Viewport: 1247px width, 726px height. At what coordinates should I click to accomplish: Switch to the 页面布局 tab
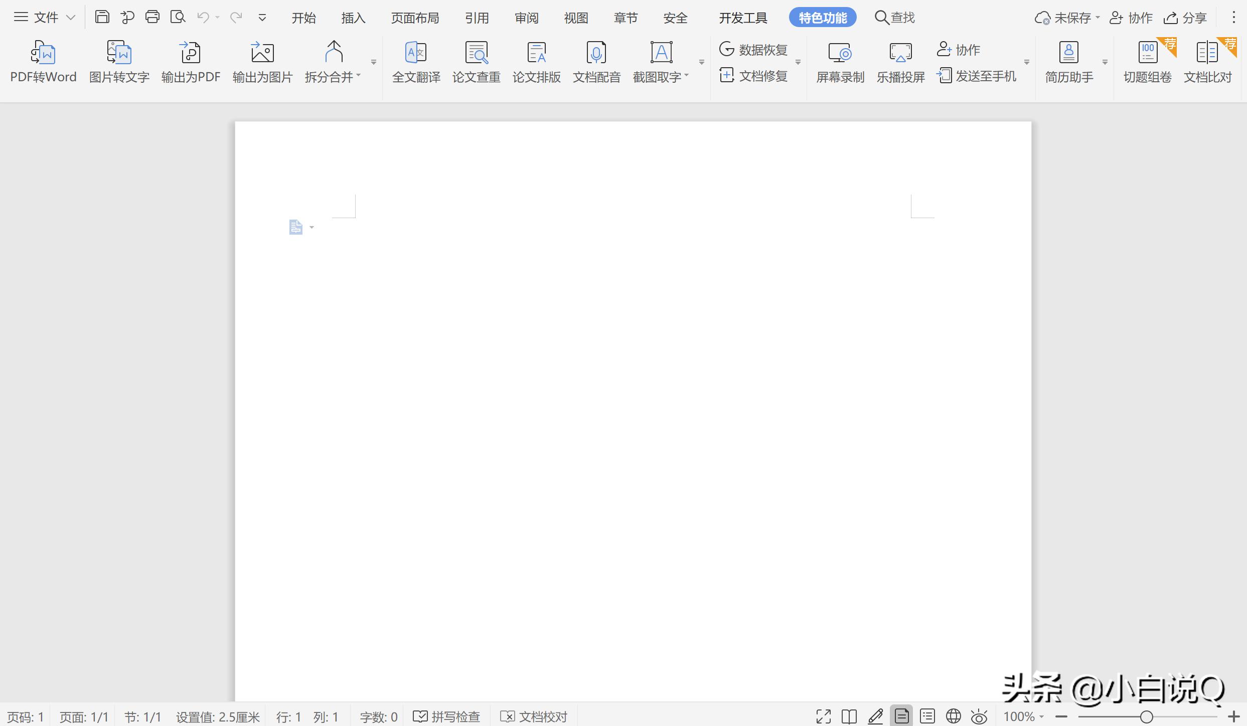[x=415, y=18]
